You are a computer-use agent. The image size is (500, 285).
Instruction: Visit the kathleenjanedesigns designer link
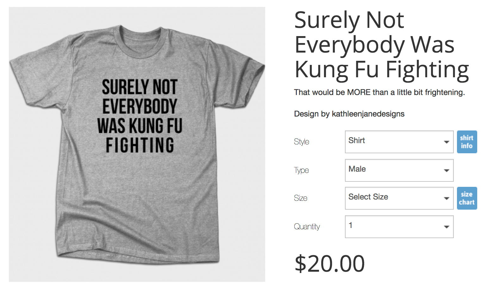point(368,114)
